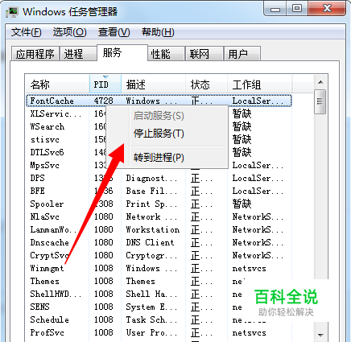351x342 pixels.
Task: Click the Diagnost... description cell
Action: [151, 178]
